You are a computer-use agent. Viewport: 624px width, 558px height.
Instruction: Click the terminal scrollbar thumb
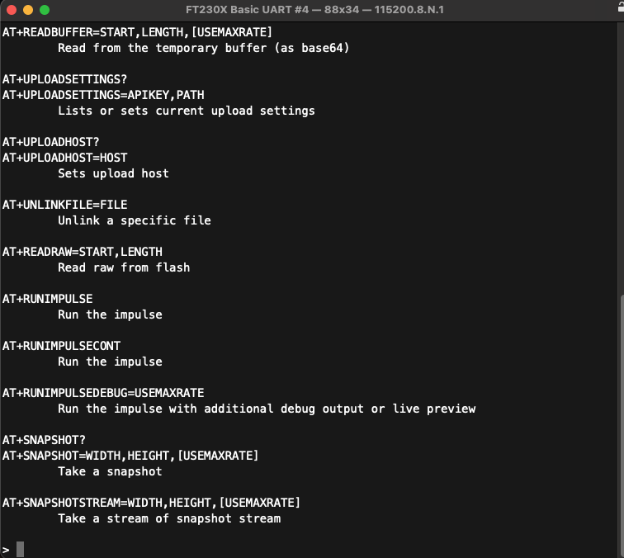pyautogui.click(x=622, y=425)
